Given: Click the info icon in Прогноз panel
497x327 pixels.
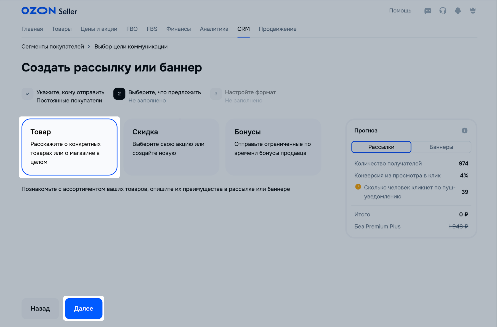Looking at the screenshot, I should (x=464, y=131).
